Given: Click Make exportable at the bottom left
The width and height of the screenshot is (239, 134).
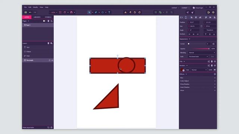Looking at the screenshot, I should pos(28,127).
